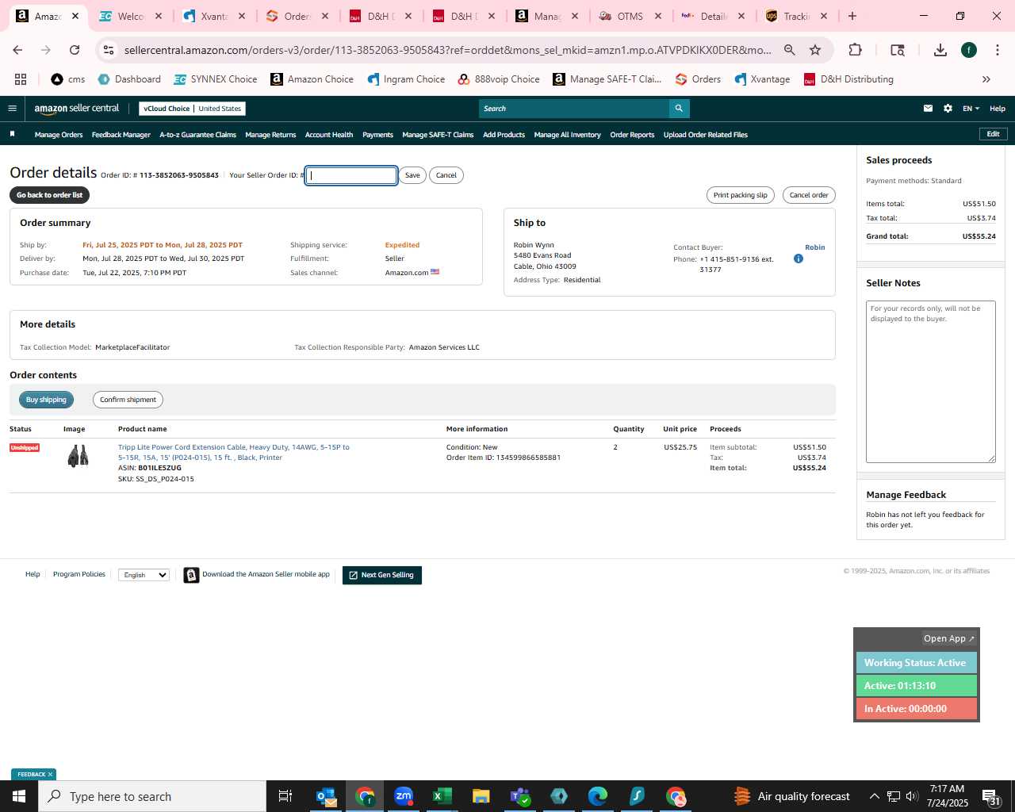Screen dimensions: 1015x812
Task: Open Microsoft Teams from the taskbar
Action: pos(520,796)
